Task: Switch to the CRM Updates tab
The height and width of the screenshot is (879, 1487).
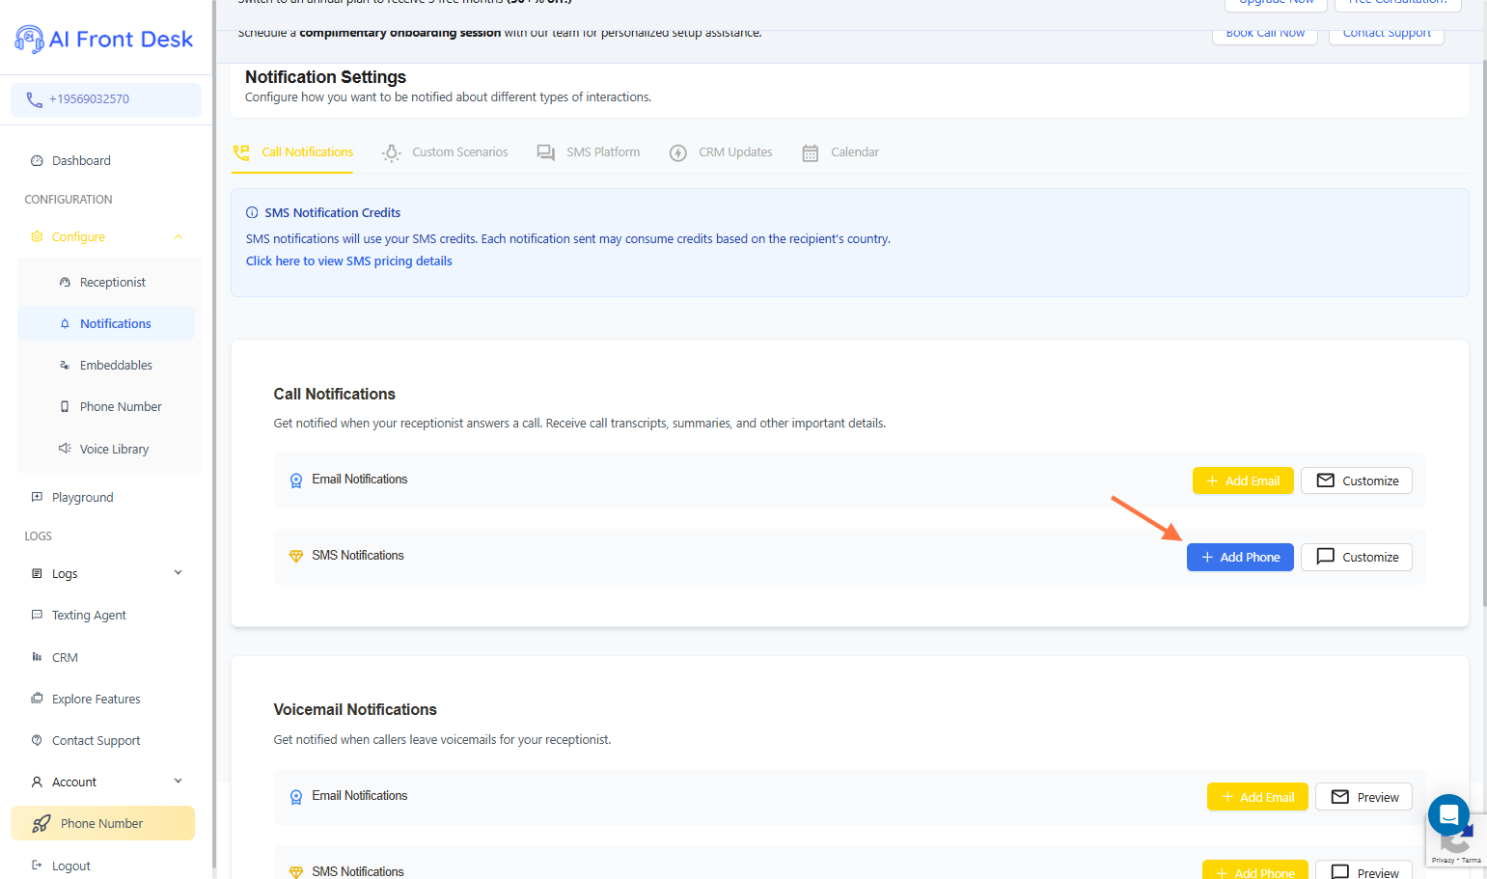Action: [721, 152]
